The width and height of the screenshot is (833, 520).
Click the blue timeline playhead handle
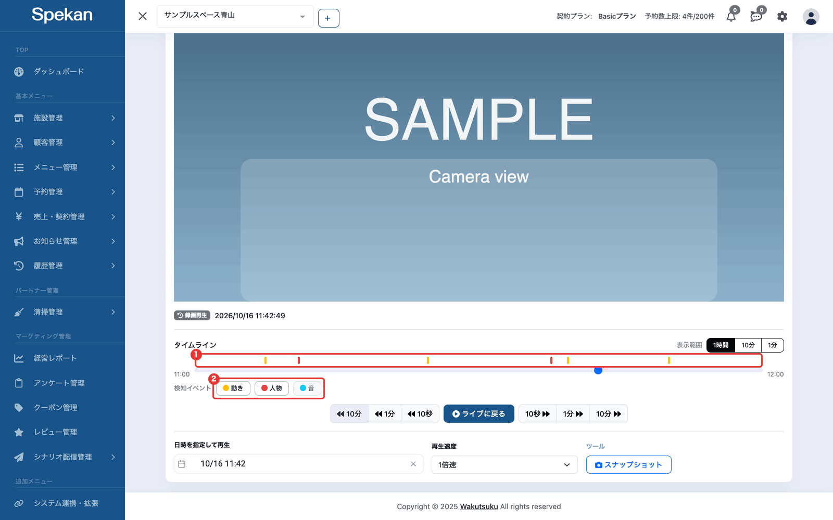pyautogui.click(x=598, y=370)
